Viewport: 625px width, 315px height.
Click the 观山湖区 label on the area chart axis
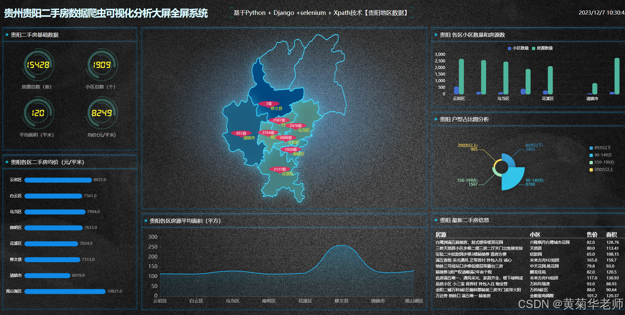coord(414,301)
